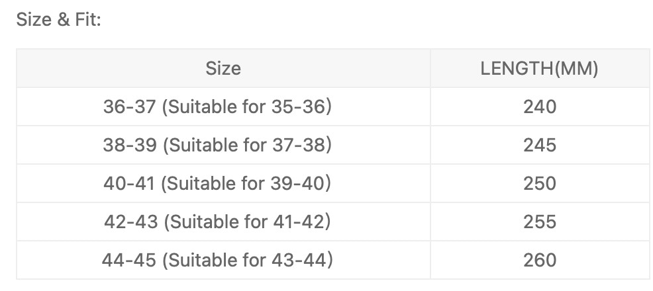The width and height of the screenshot is (653, 291).
Task: Click the "Suitable for 35-36" note
Action: tap(246, 106)
